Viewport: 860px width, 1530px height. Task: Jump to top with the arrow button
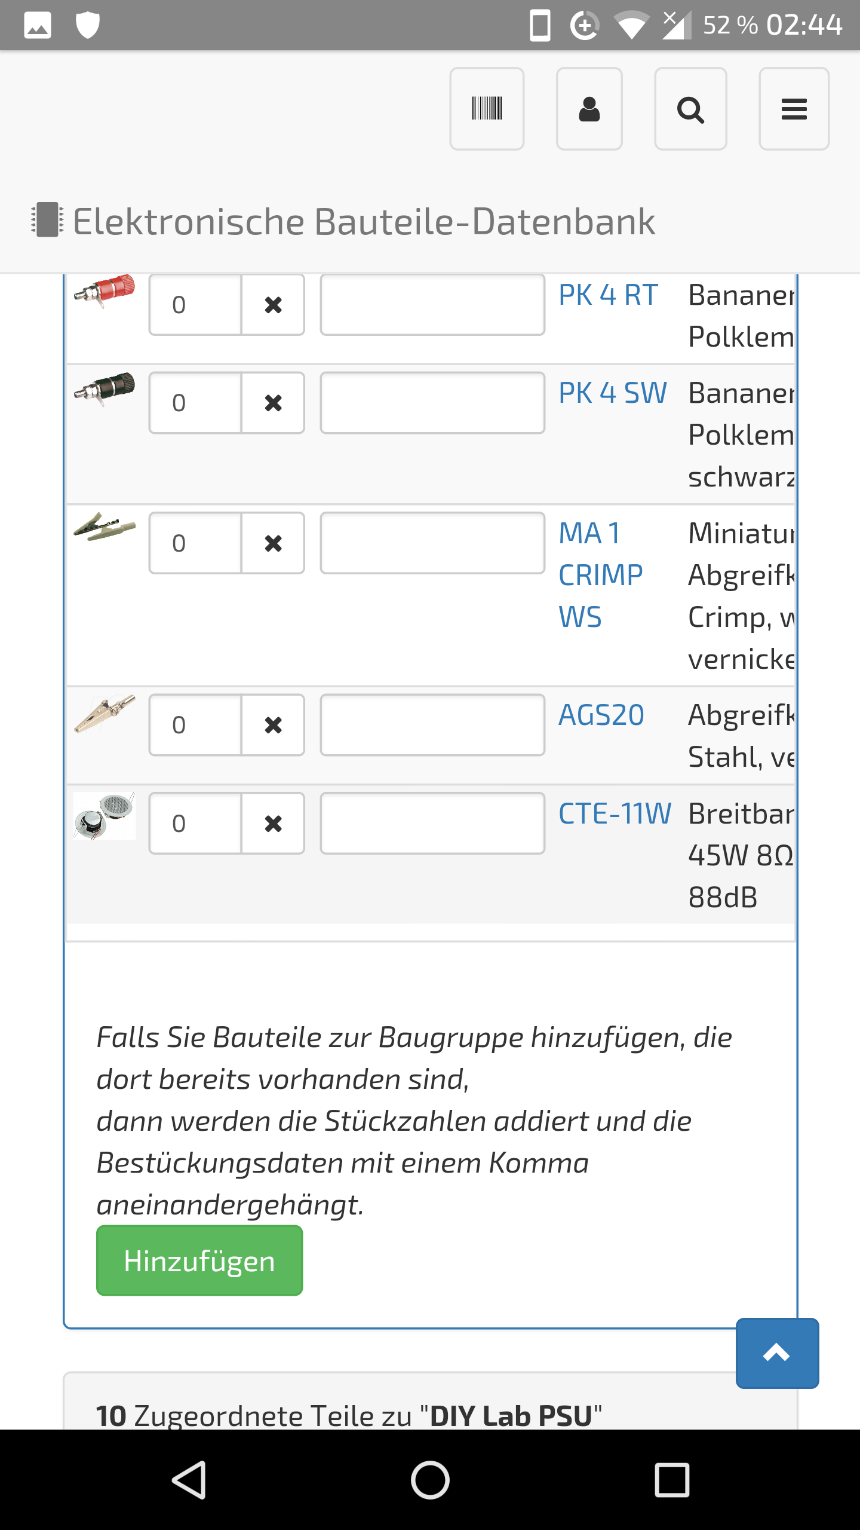coord(777,1353)
